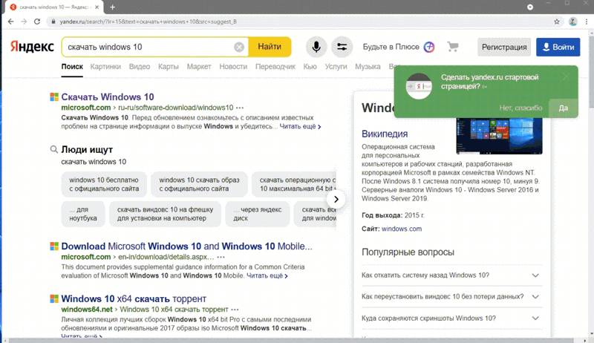The image size is (594, 343).
Task: Switch to the Карты tab
Action: coord(169,67)
